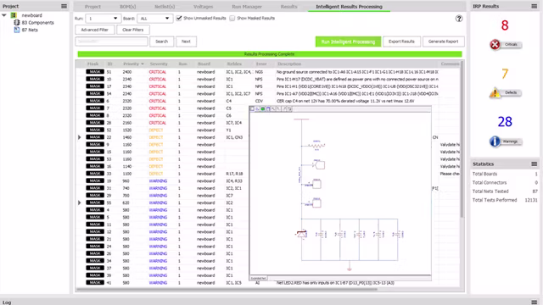Click the 87 Nets document icon
Screen dimensions: 543x305
[16, 30]
